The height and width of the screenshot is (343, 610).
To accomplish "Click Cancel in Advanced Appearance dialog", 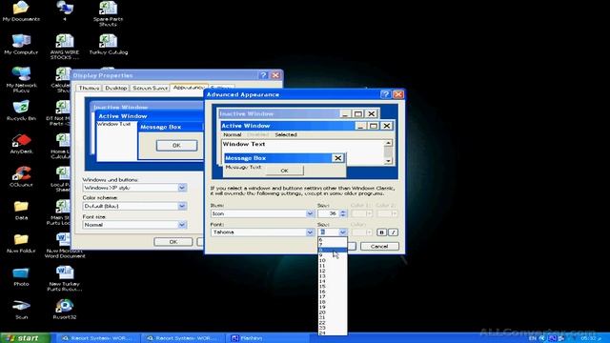I will click(379, 246).
